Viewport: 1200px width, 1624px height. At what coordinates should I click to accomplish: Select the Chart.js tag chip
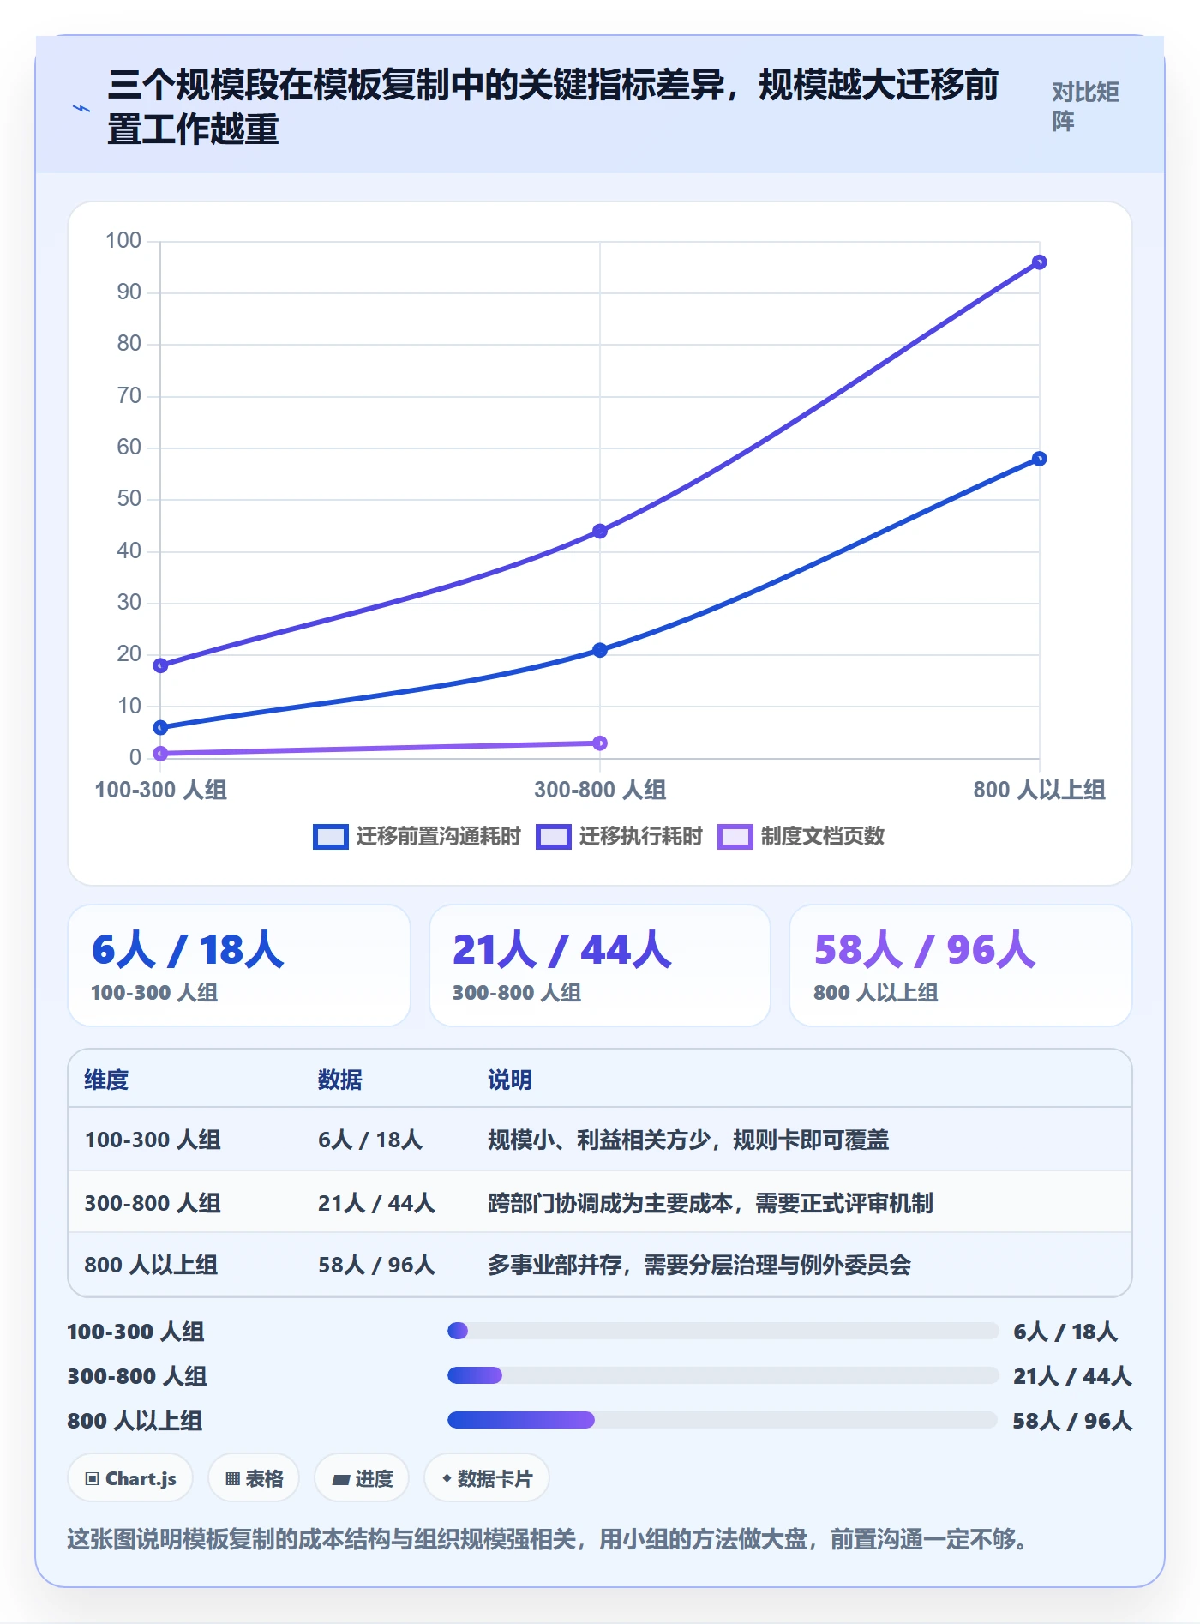pyautogui.click(x=130, y=1478)
